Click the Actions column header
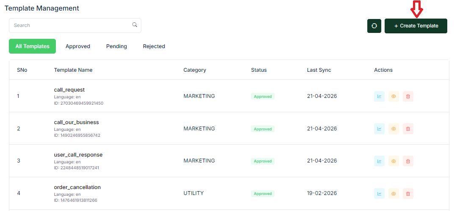This screenshot has width=457, height=211. point(383,70)
